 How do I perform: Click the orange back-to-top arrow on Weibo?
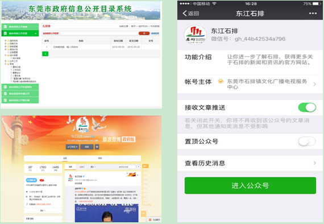click(143, 213)
